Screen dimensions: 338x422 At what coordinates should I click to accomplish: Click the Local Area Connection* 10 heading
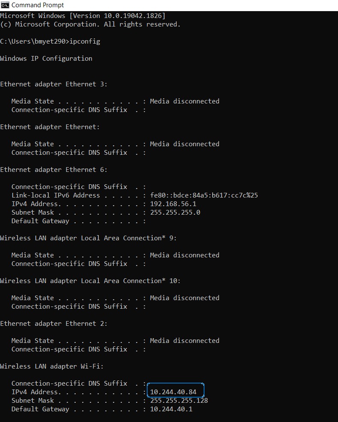90,281
